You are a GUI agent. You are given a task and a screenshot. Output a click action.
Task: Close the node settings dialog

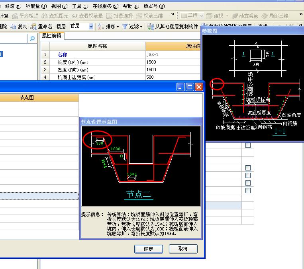[x=199, y=87]
